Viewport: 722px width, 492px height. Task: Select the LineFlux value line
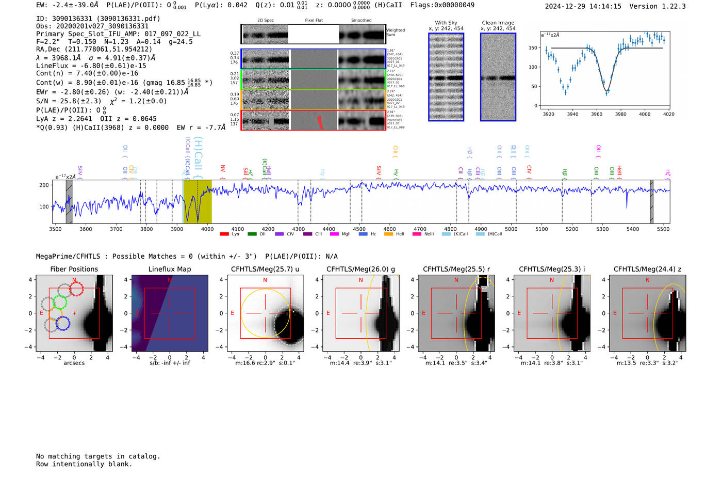coord(91,66)
